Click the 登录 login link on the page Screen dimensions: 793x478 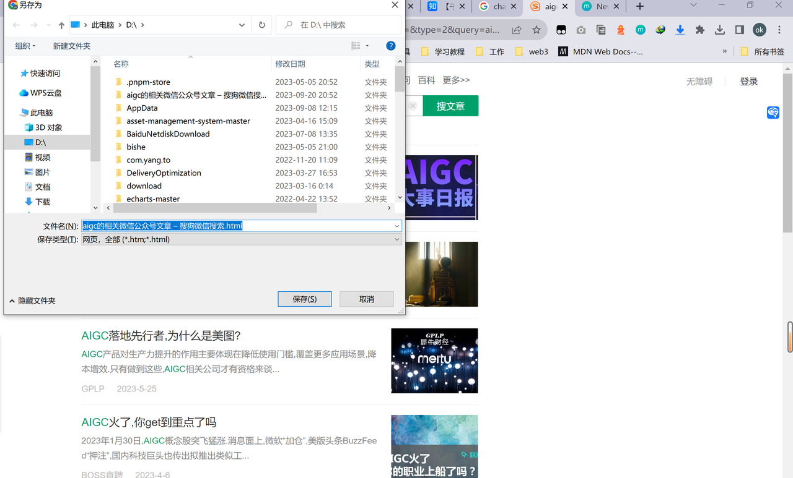[x=749, y=82]
